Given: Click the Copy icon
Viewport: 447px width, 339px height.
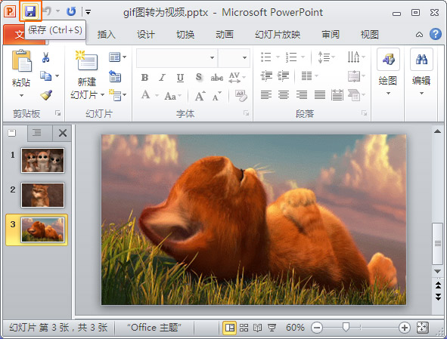Looking at the screenshot, I should pyautogui.click(x=45, y=76).
